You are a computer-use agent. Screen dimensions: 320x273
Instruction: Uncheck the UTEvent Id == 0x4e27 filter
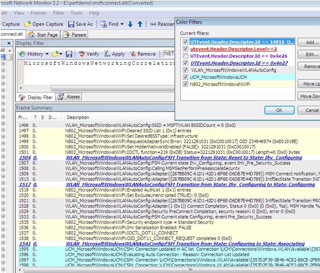[185, 63]
